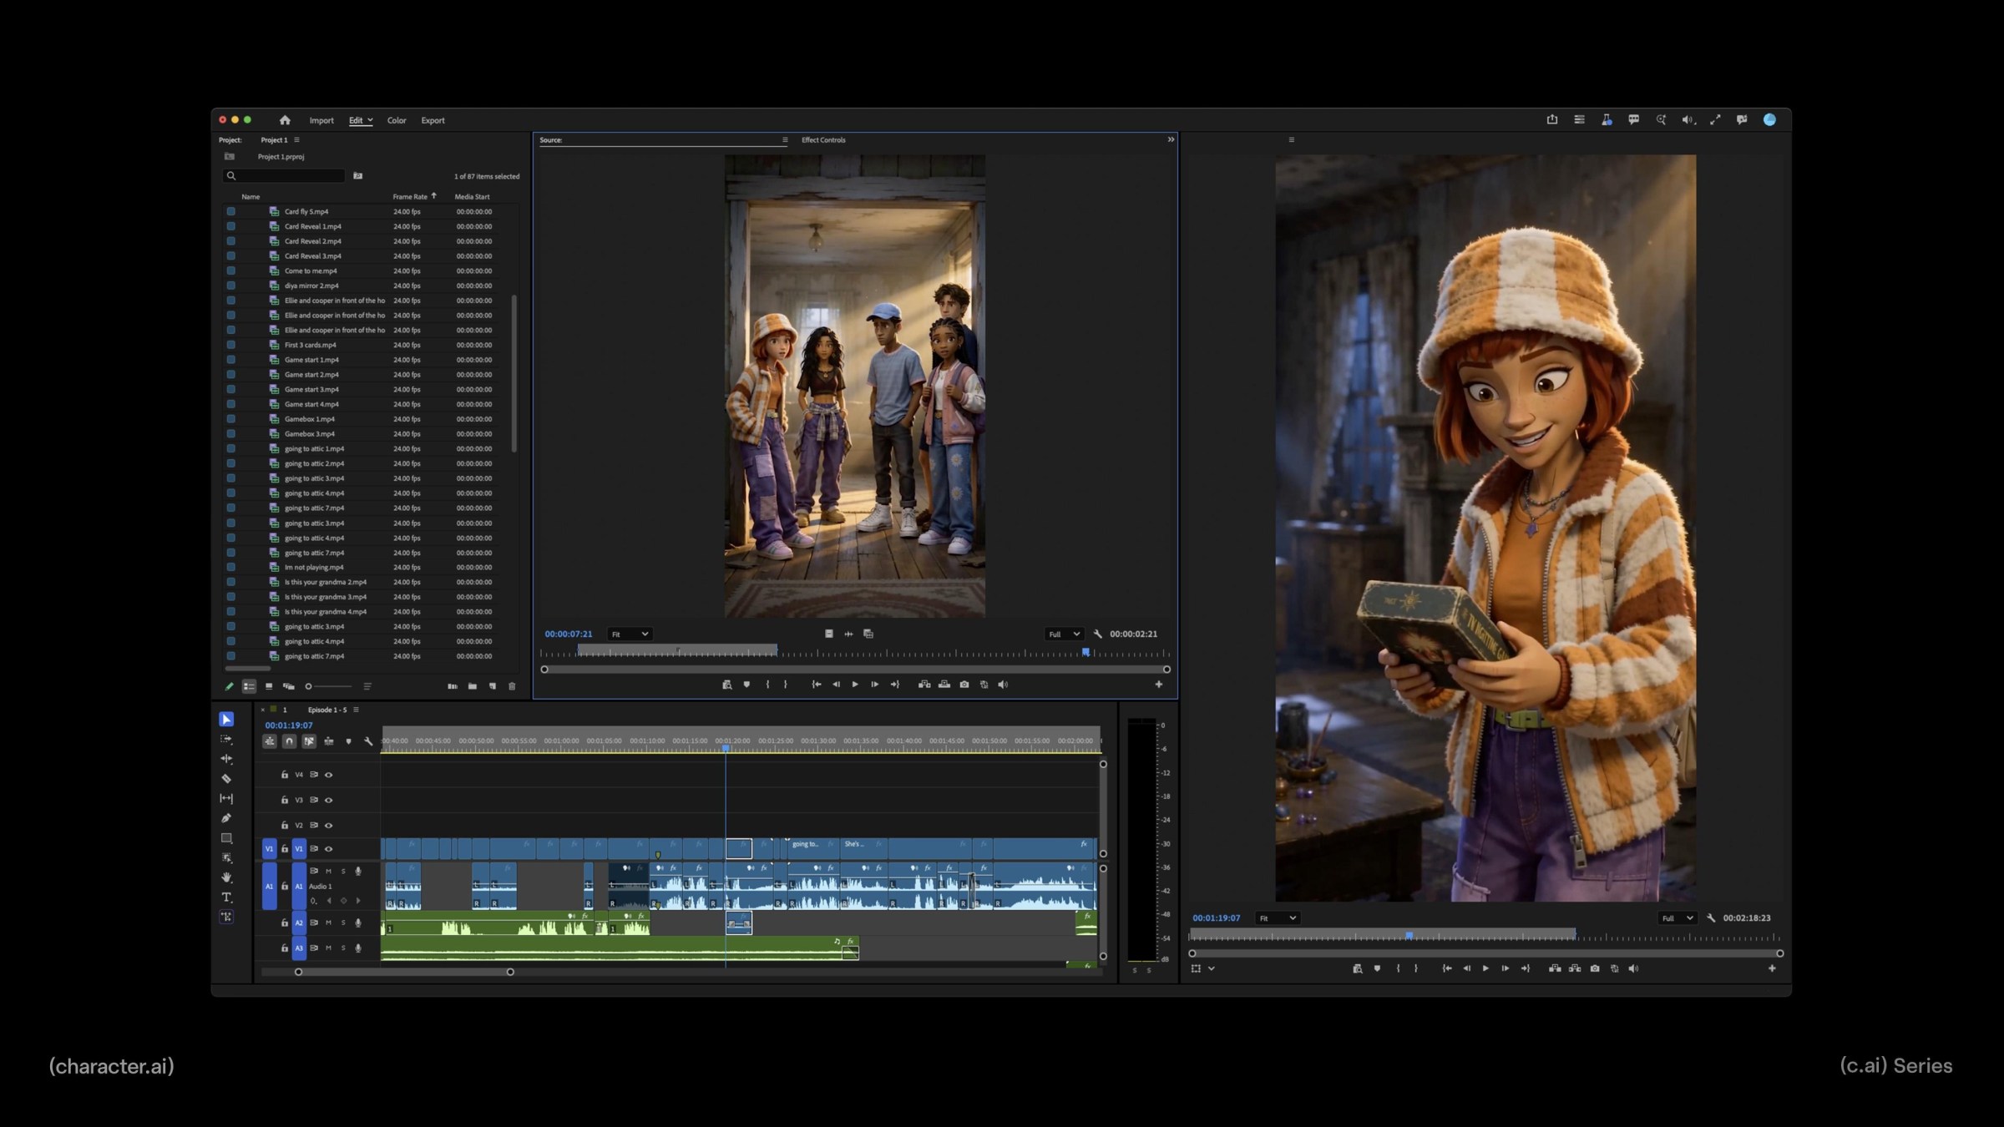This screenshot has width=2004, height=1127.
Task: Click the Name column header
Action: (x=250, y=197)
